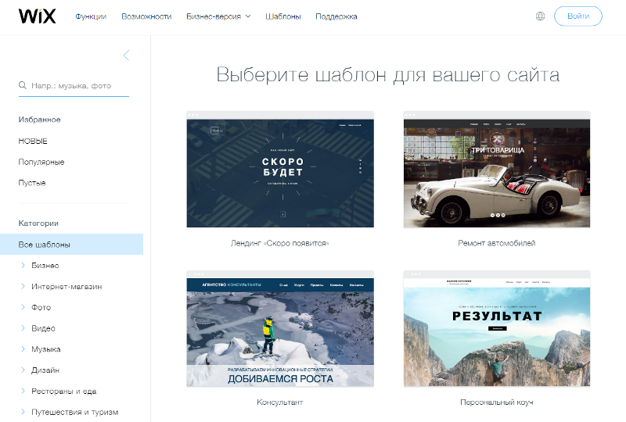This screenshot has width=626, height=422.
Task: Select Пустые templates filter
Action: [x=32, y=183]
